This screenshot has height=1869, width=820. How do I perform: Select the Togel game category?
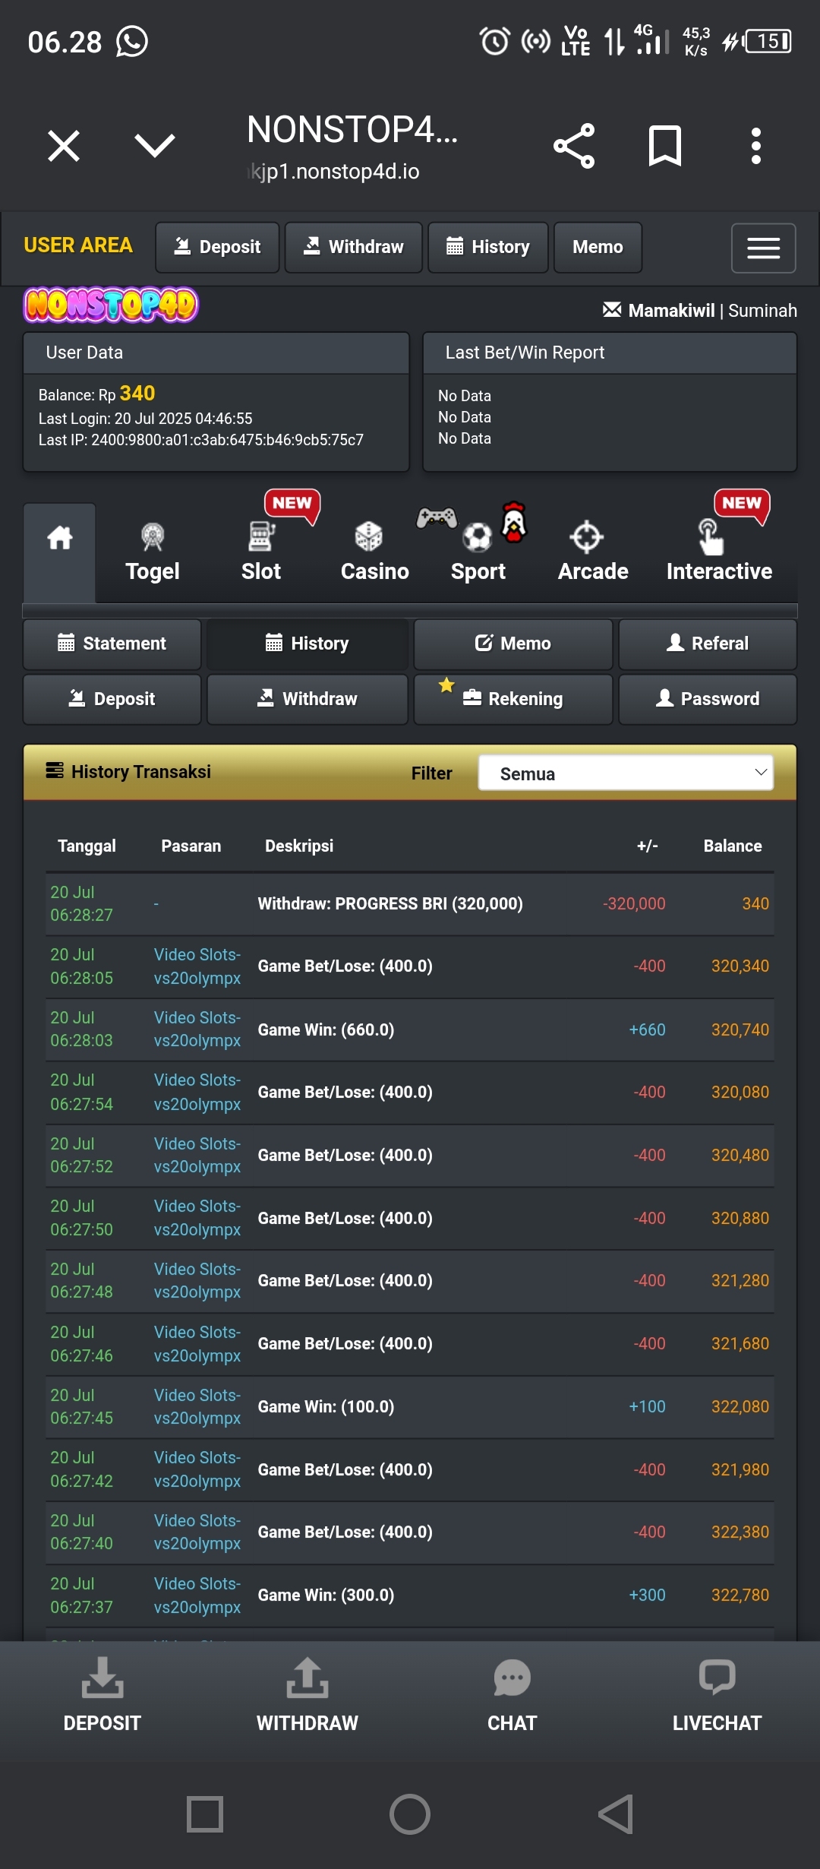153,553
